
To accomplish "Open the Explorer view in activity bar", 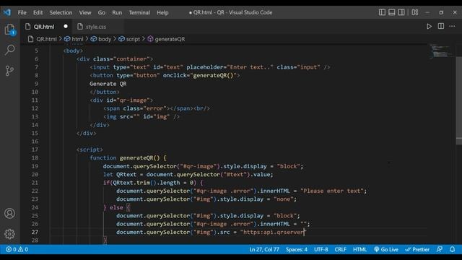I will [x=9, y=30].
